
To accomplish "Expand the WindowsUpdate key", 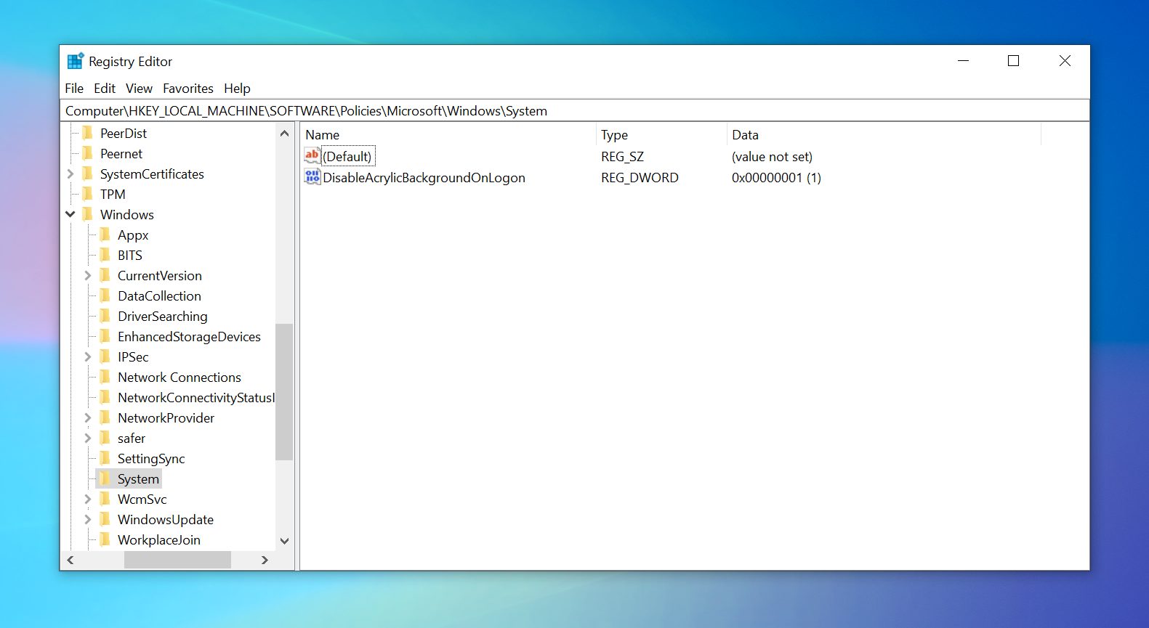I will [x=88, y=519].
